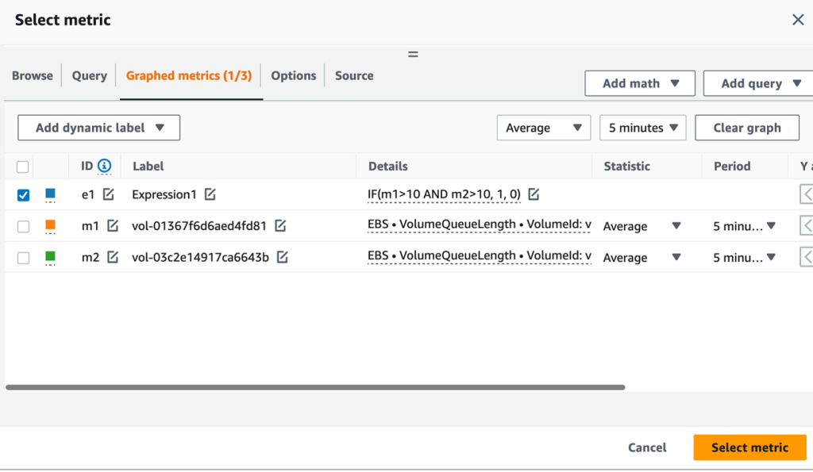Image resolution: width=813 pixels, height=472 pixels.
Task: Toggle the select-all checkbox in header
Action: [22, 167]
